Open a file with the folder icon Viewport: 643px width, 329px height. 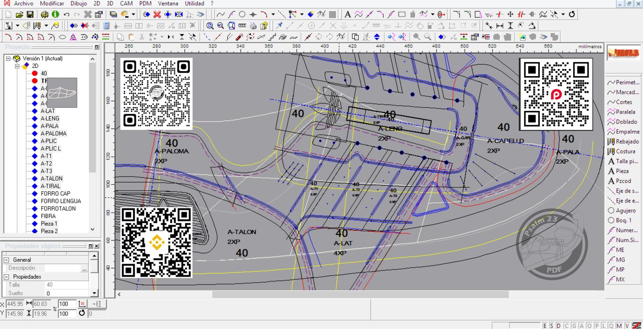pyautogui.click(x=19, y=15)
